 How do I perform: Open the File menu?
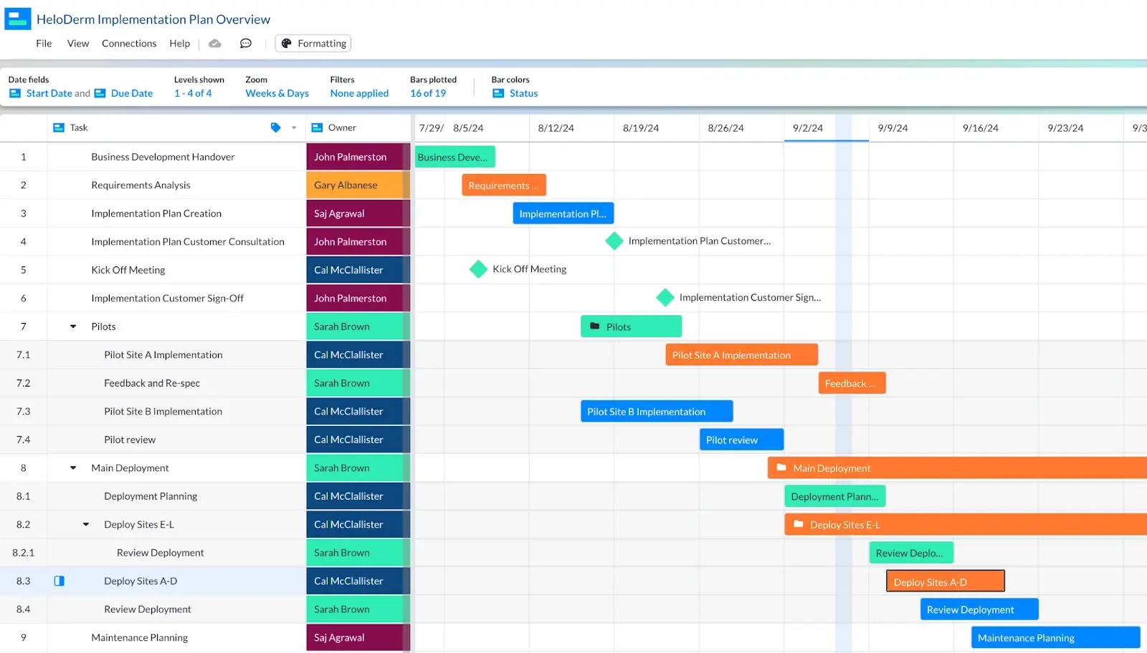[x=44, y=44]
